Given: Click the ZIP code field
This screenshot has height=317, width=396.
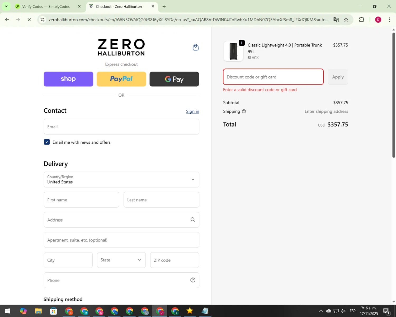Looking at the screenshot, I should (x=175, y=260).
